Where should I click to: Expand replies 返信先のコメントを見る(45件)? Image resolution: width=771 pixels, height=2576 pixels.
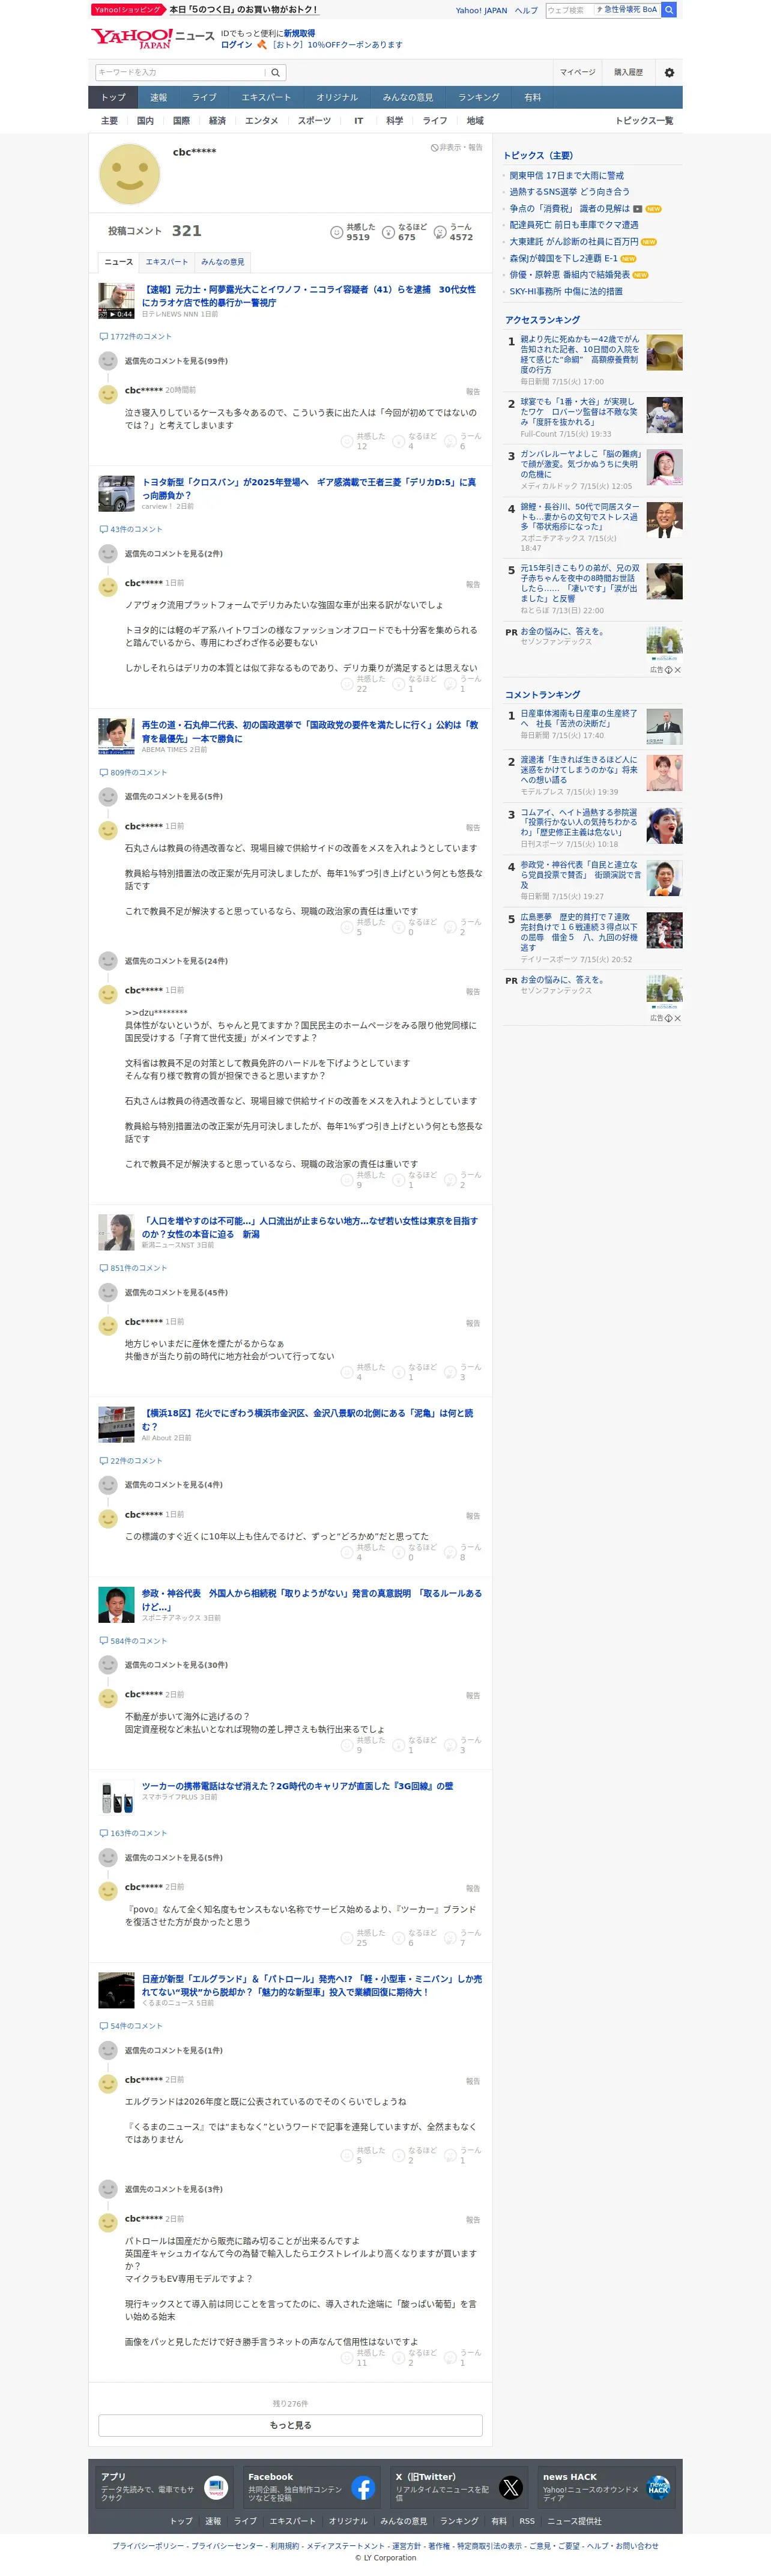point(176,1292)
